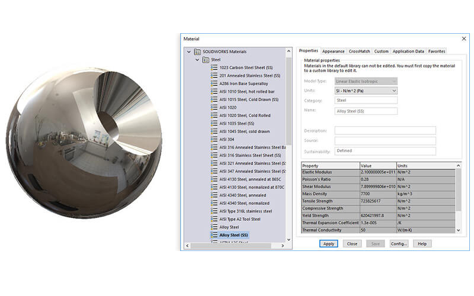Click the Close button at dialog bottom
474x296 pixels.
pyautogui.click(x=352, y=244)
